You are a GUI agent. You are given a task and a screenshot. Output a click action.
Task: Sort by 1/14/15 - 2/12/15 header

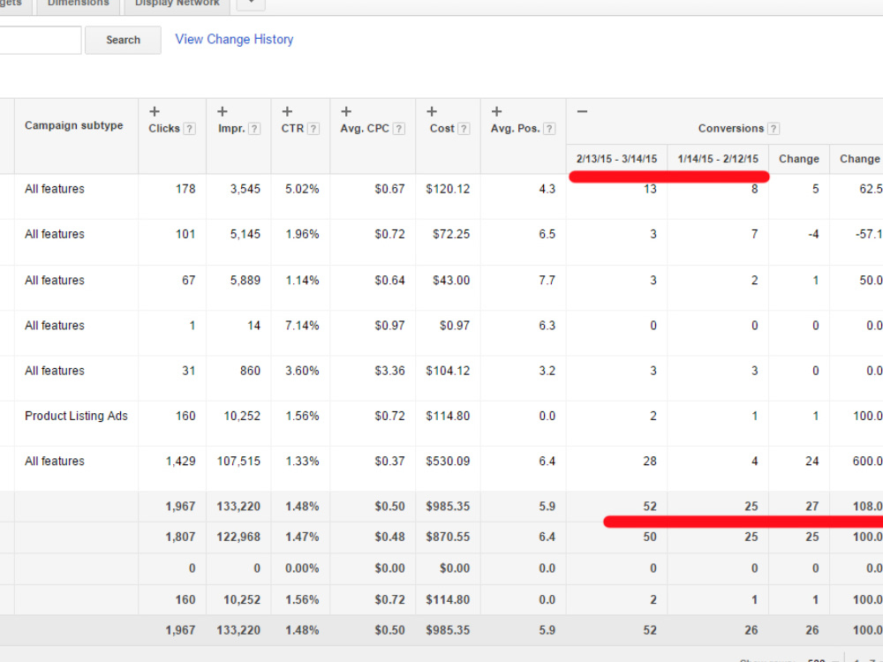pyautogui.click(x=718, y=159)
